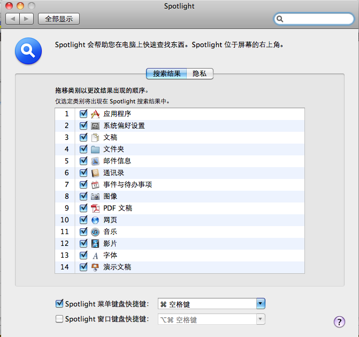Image resolution: width=359 pixels, height=337 pixels.
Task: Select the PDF 文稿 row text
Action: click(118, 208)
